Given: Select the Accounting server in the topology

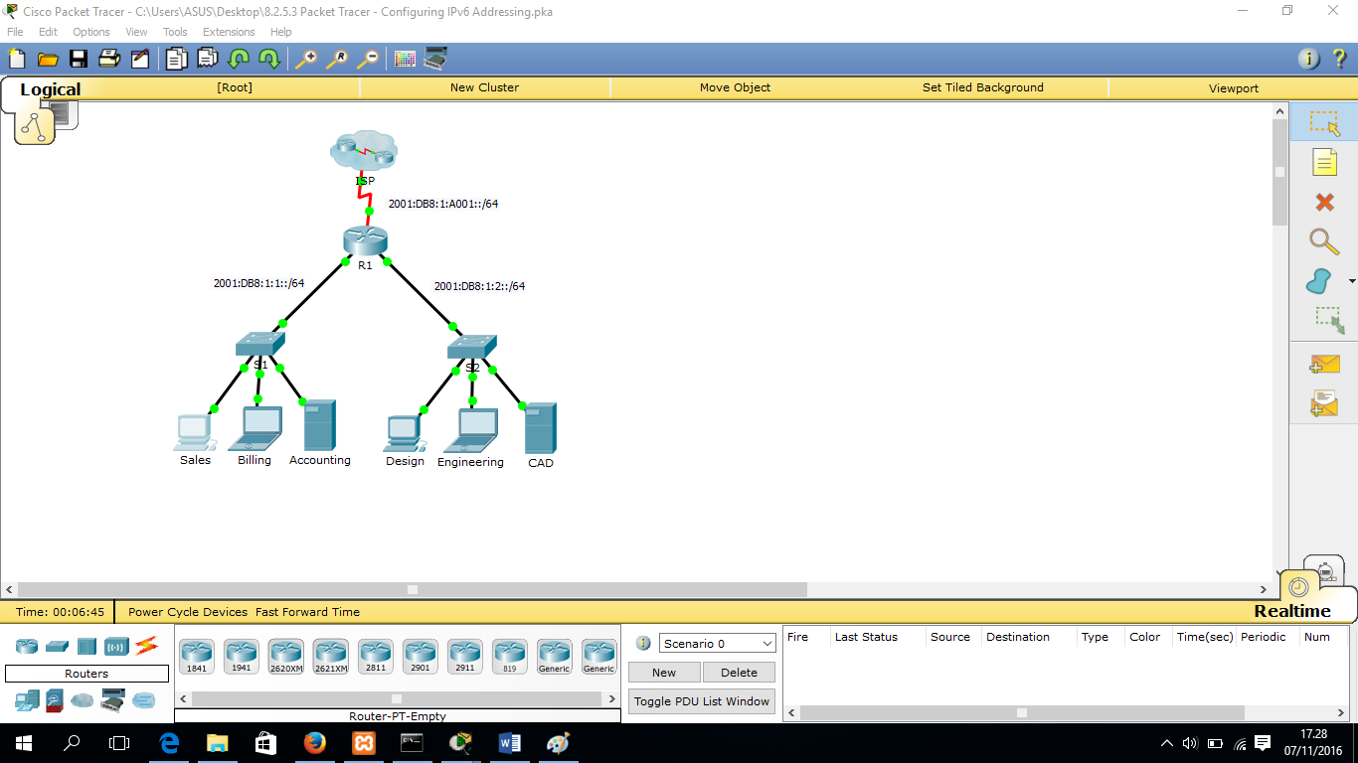Looking at the screenshot, I should click(x=319, y=425).
